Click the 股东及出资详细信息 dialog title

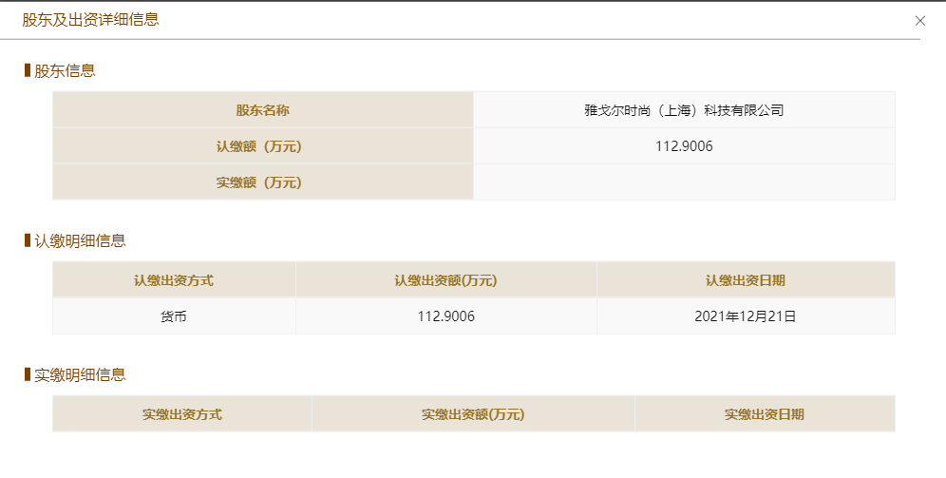(90, 20)
